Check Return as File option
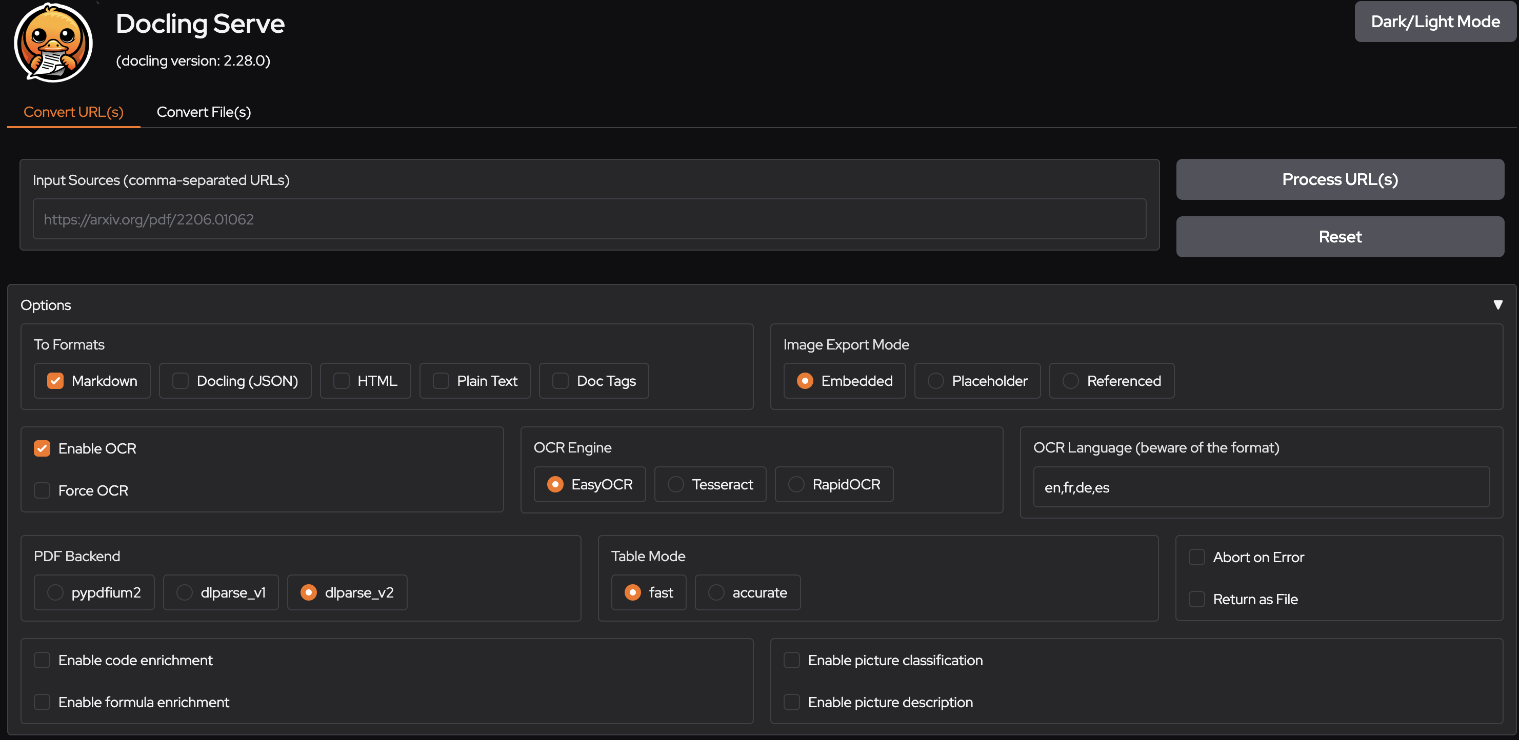Screen dimensions: 1519x740 [1196, 599]
